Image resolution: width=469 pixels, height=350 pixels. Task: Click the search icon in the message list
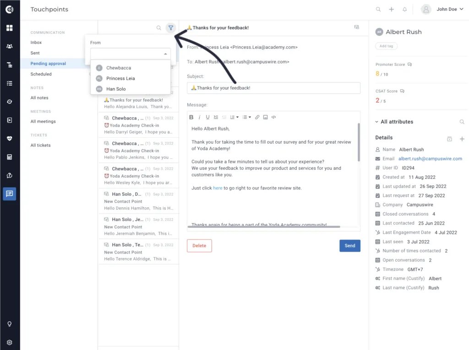click(x=159, y=28)
